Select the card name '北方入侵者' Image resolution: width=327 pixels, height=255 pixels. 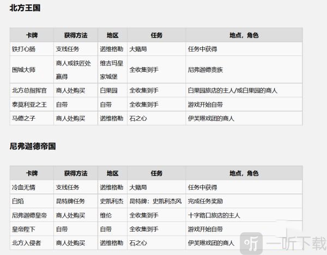pos(26,243)
